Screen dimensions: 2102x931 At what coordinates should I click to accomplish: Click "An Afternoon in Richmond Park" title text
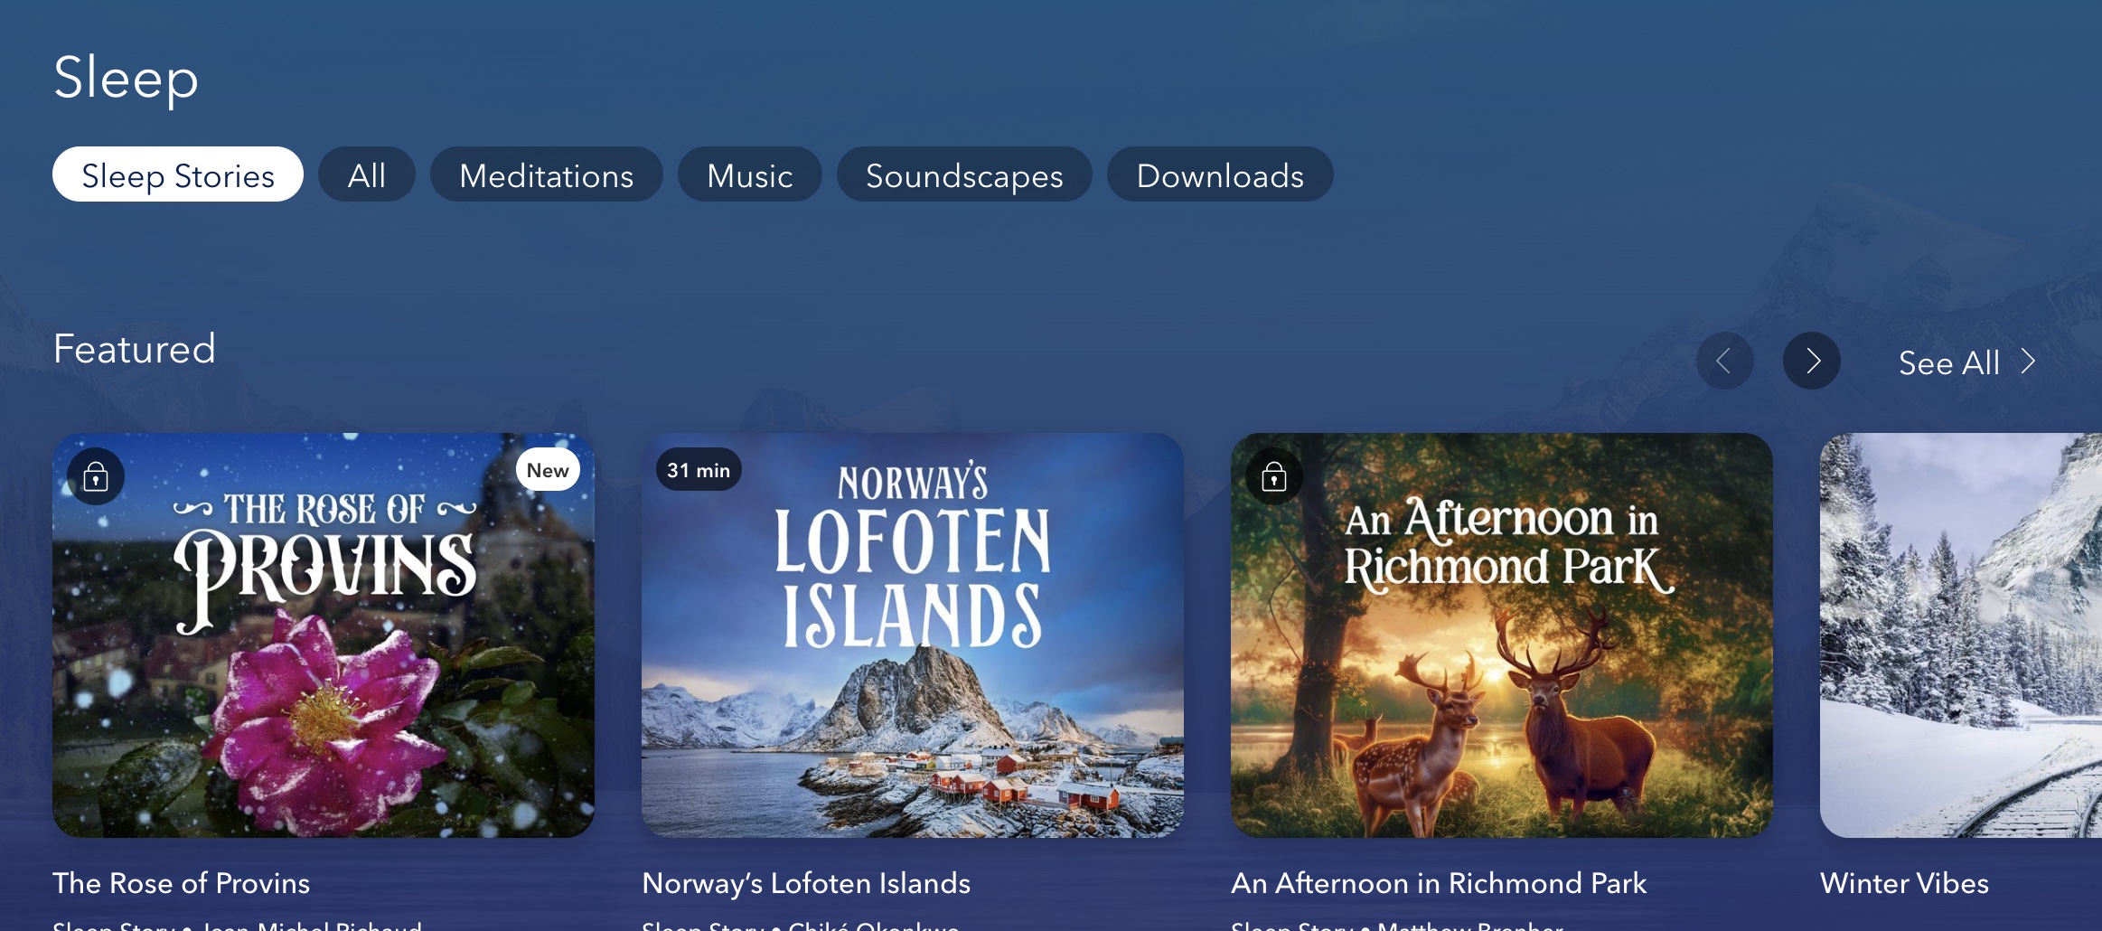click(x=1439, y=883)
